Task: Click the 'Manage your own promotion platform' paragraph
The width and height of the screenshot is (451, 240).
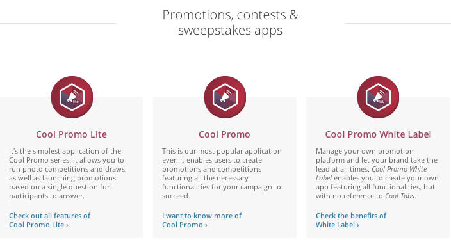Action: (377, 173)
